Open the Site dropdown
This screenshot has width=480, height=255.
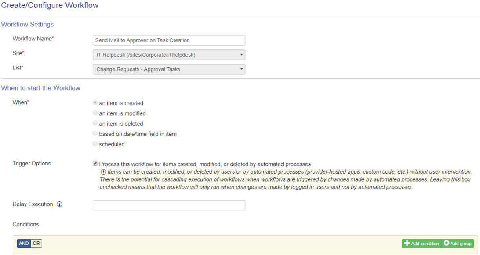pyautogui.click(x=169, y=55)
